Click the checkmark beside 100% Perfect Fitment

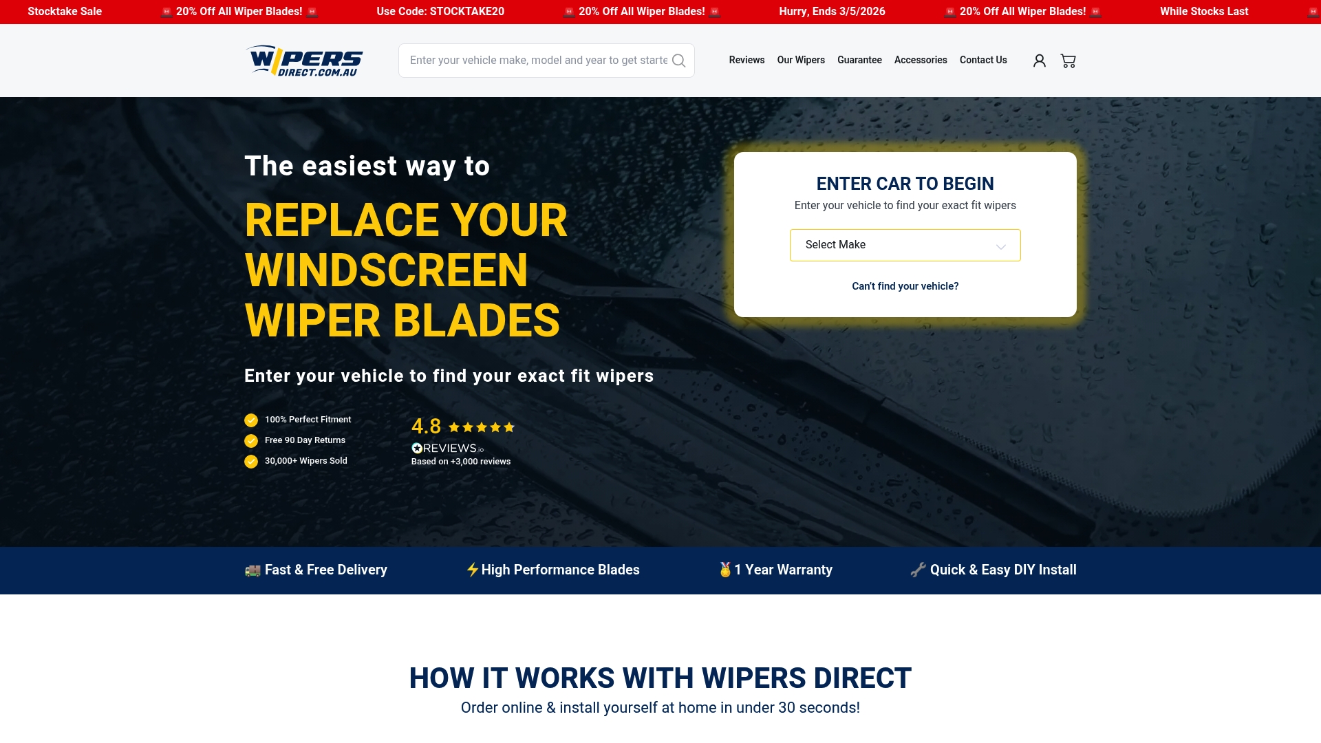[250, 420]
